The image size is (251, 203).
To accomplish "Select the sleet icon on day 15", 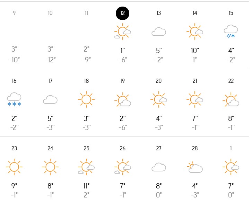I will click(231, 31).
